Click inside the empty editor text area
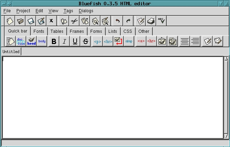Screen dimensions: 230x147 click(x=113, y=97)
